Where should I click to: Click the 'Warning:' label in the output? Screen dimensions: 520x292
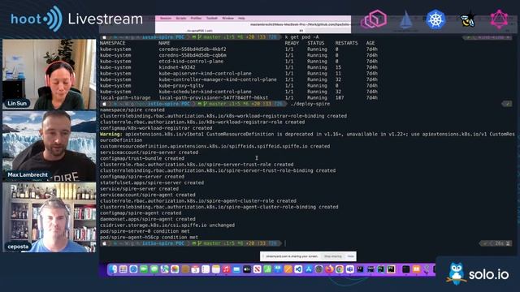click(x=111, y=134)
